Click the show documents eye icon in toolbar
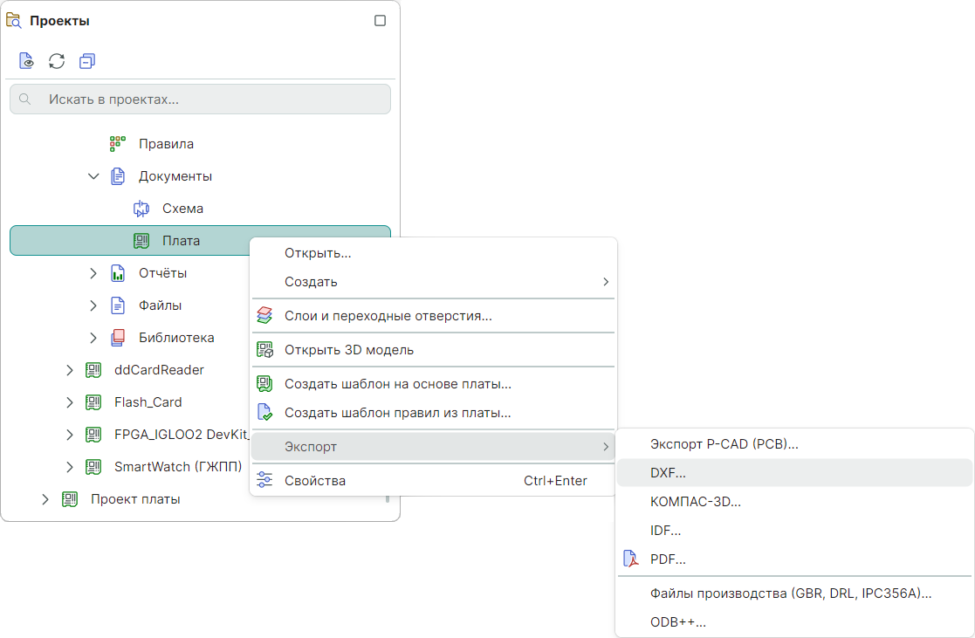975x638 pixels. pos(27,61)
